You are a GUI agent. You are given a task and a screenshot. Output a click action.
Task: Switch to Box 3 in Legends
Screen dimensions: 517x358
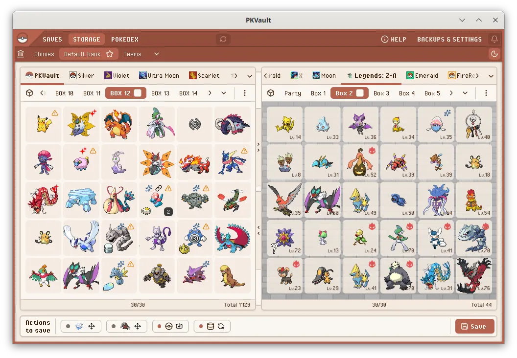pyautogui.click(x=381, y=93)
